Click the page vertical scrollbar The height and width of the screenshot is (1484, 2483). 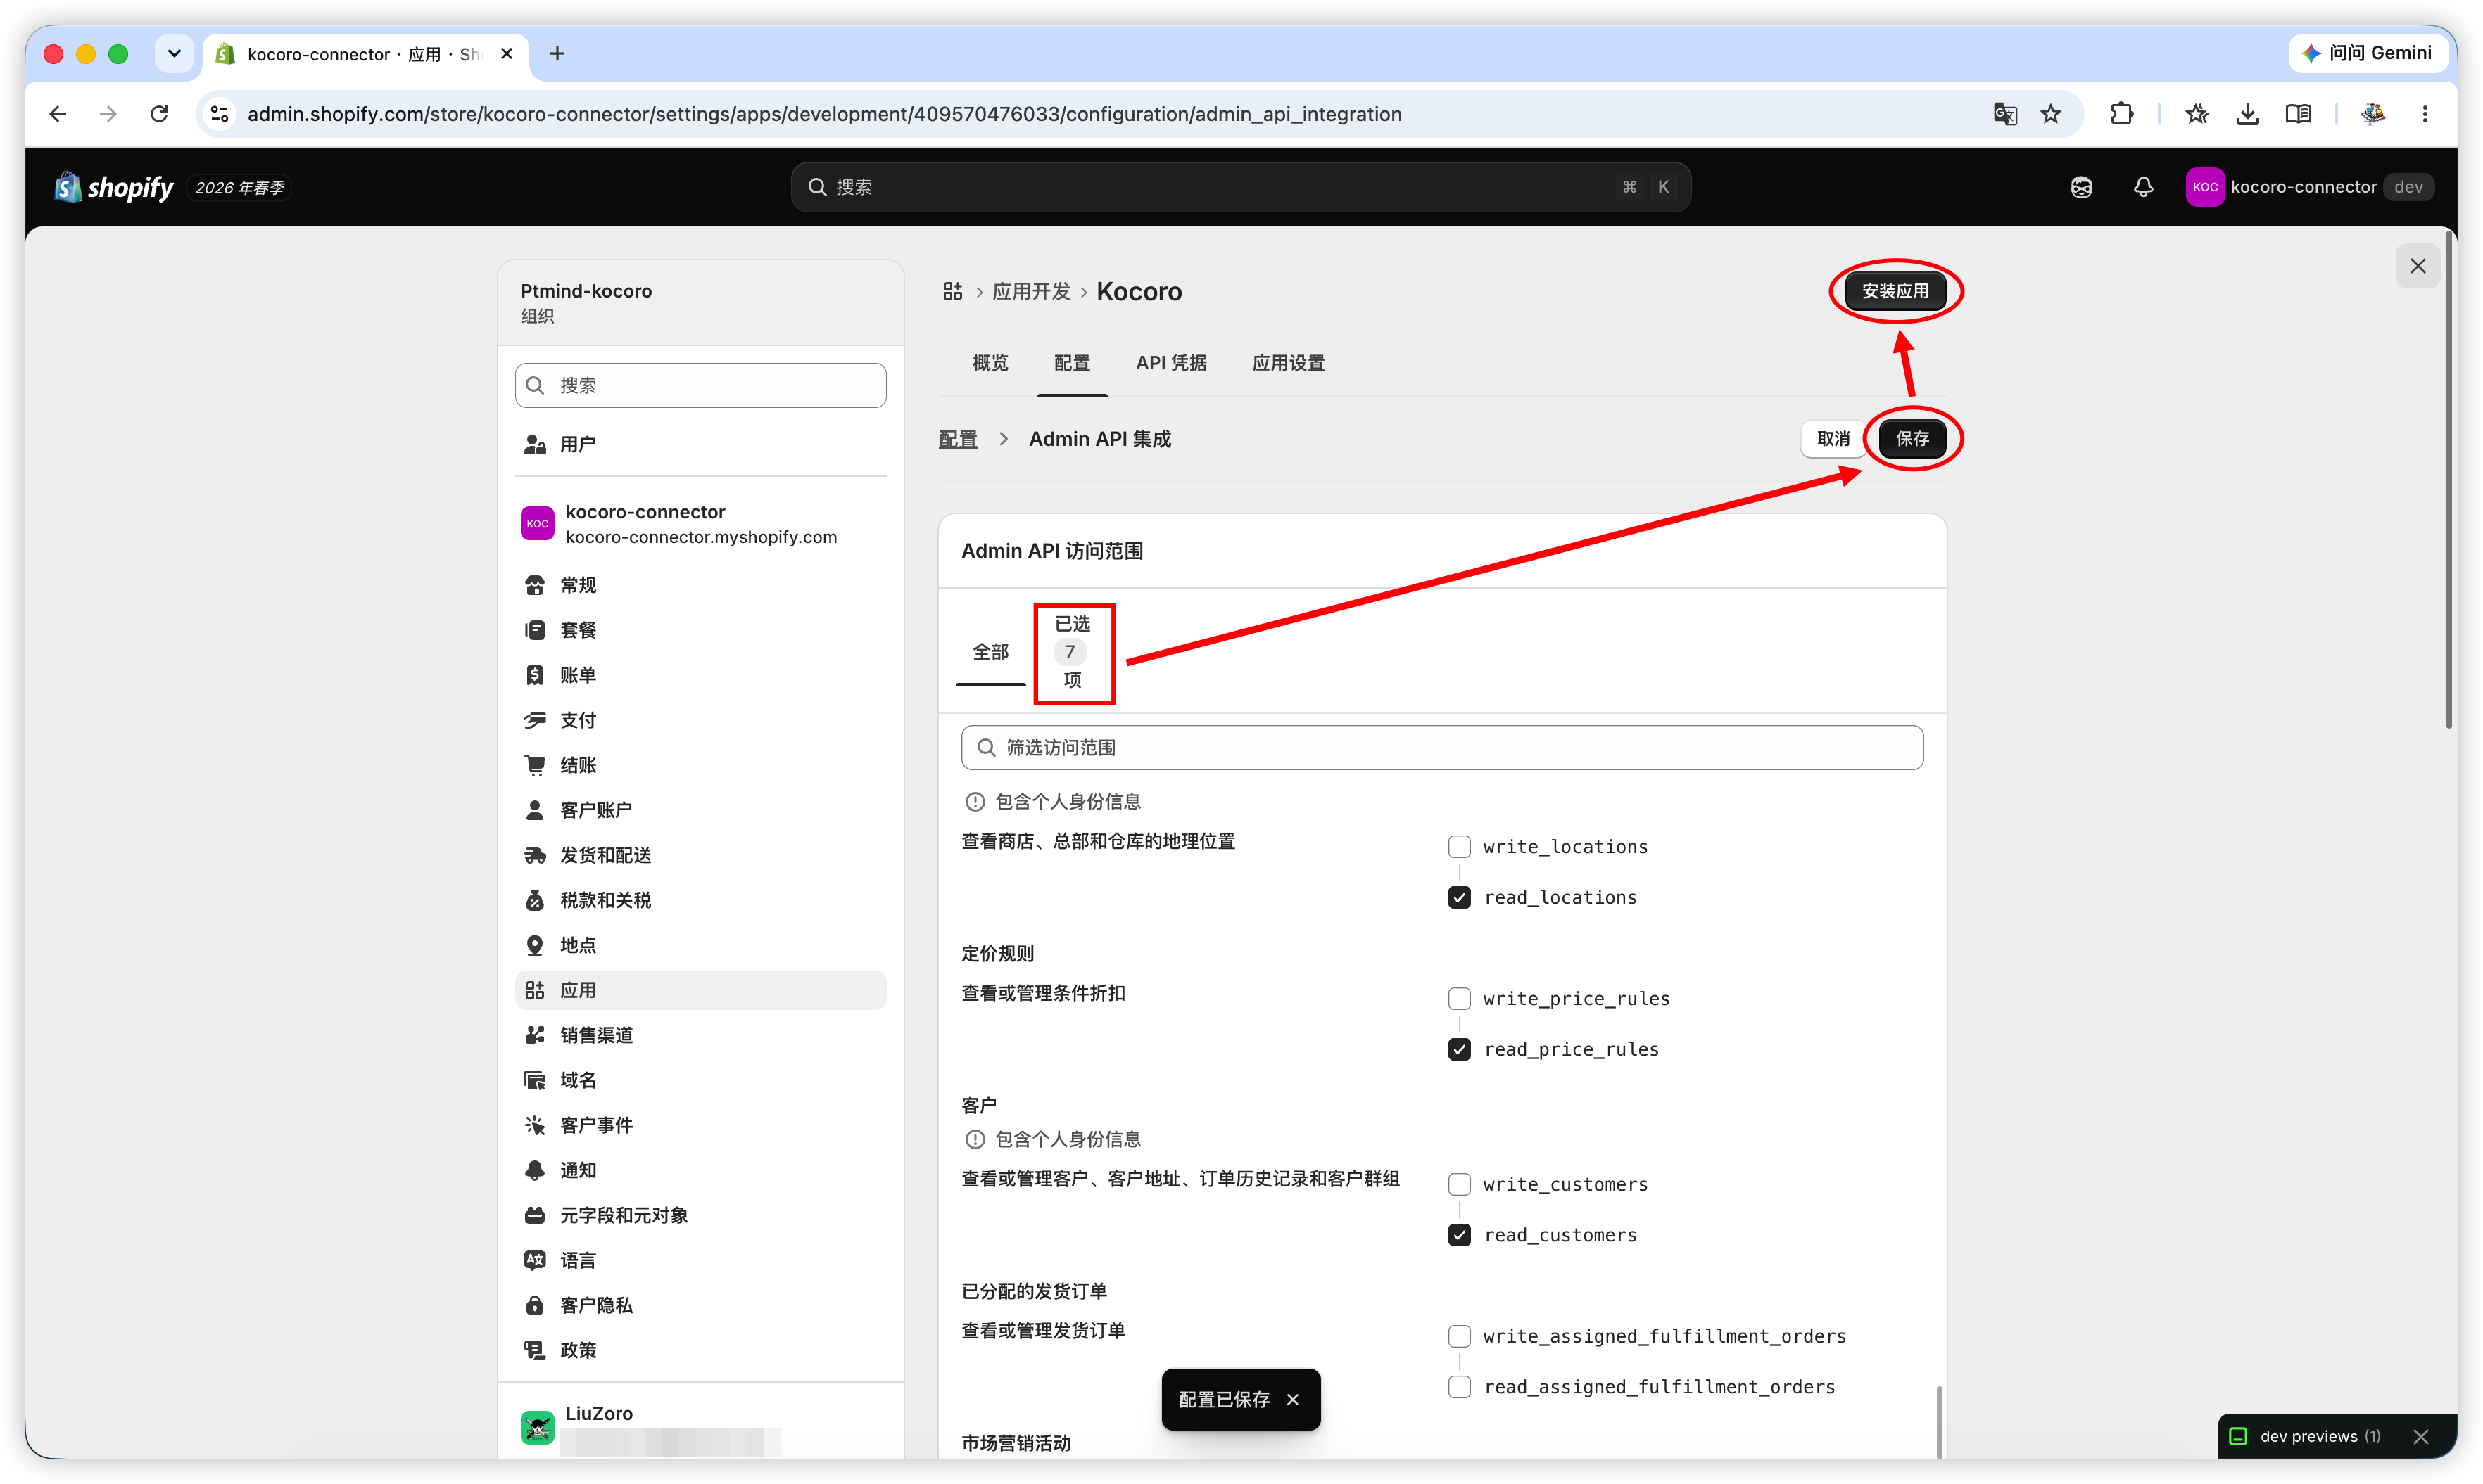pos(2449,480)
